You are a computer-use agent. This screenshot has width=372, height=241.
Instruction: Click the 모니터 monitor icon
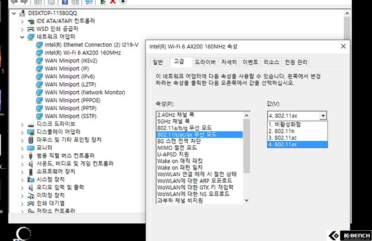click(31, 148)
